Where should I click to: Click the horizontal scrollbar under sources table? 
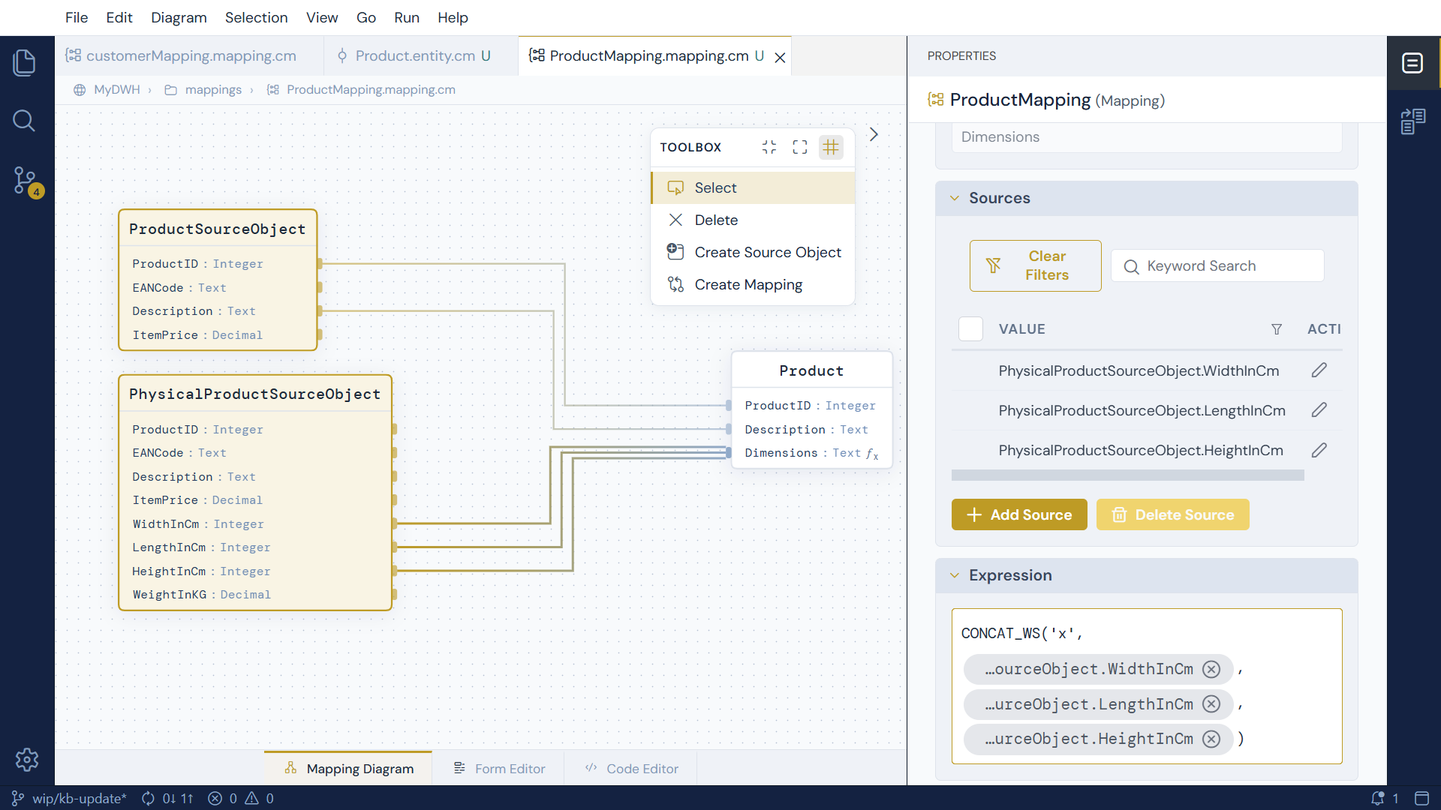coord(1127,475)
